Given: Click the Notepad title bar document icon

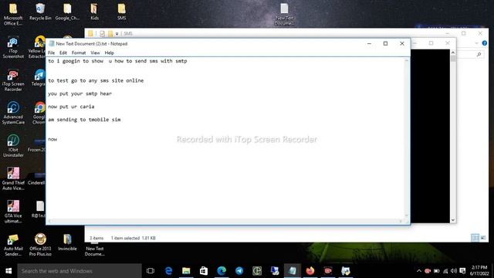Looking at the screenshot, I should pos(52,44).
